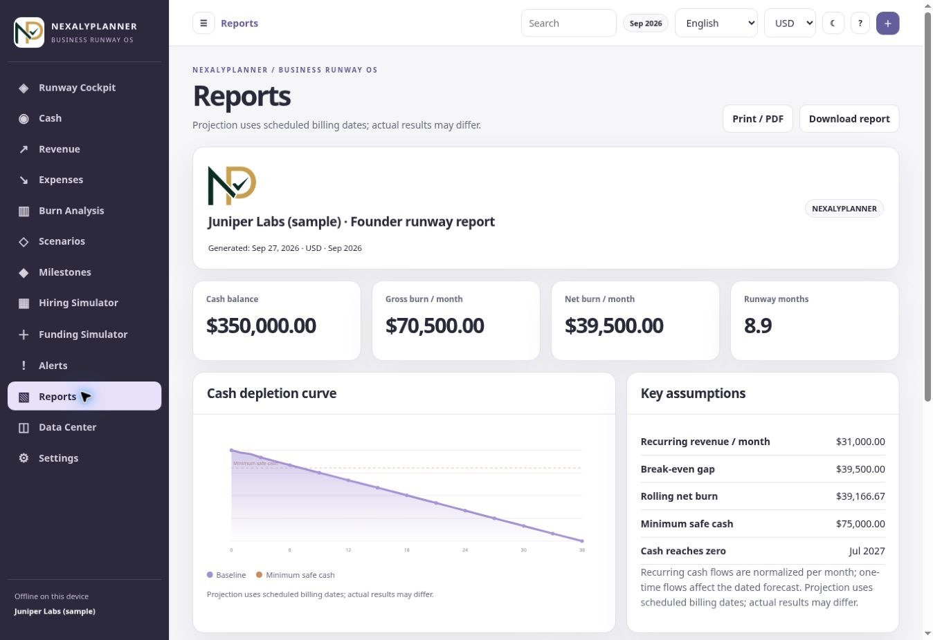933x640 pixels.
Task: Open the Sep 2026 period selector
Action: (x=646, y=23)
